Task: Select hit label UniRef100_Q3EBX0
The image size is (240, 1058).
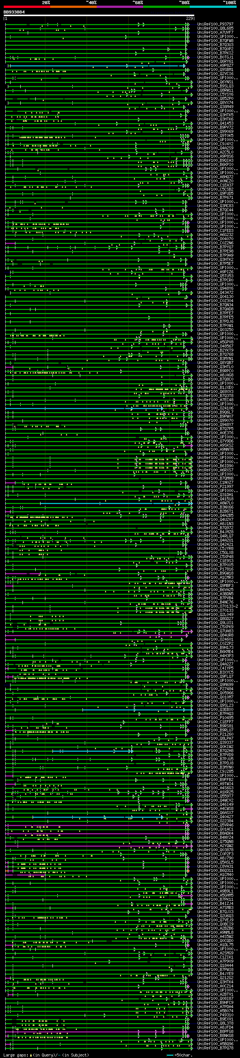Action: (215, 709)
